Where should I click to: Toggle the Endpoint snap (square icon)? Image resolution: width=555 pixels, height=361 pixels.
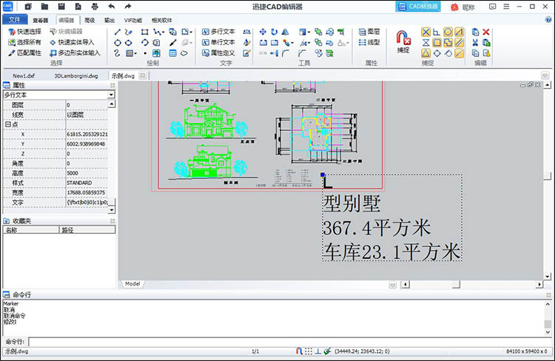(437, 43)
